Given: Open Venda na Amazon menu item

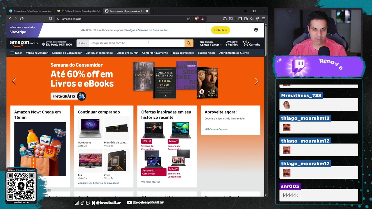Looking at the screenshot, I should point(37,53).
